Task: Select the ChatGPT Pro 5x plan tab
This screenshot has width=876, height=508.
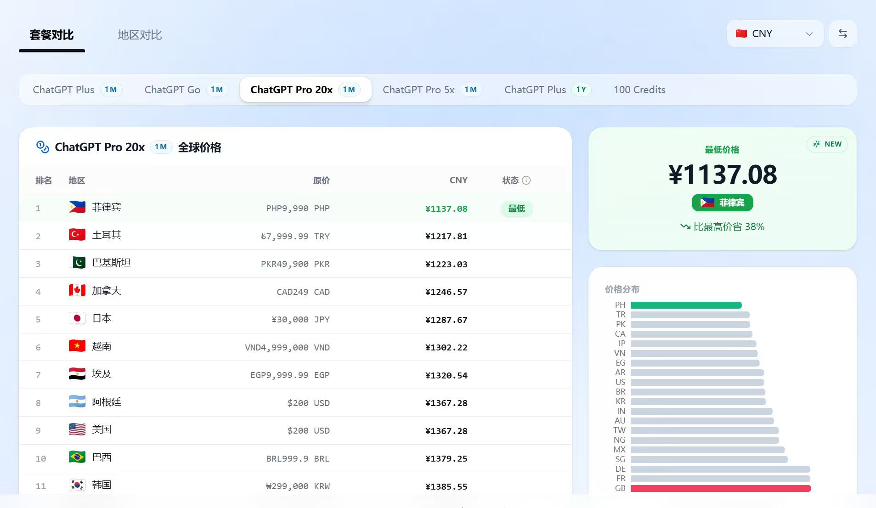Action: (432, 90)
